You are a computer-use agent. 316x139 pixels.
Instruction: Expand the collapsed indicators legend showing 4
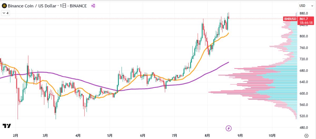[x=5, y=13]
